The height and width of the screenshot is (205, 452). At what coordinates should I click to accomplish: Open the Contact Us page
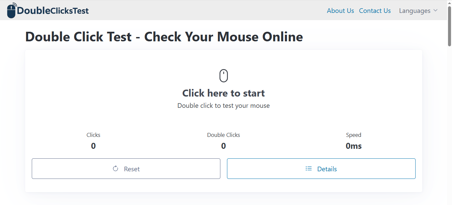(375, 11)
